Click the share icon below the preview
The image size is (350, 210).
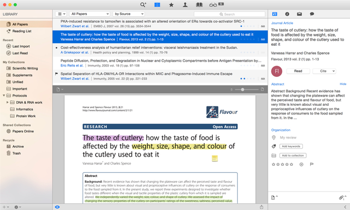click(261, 207)
